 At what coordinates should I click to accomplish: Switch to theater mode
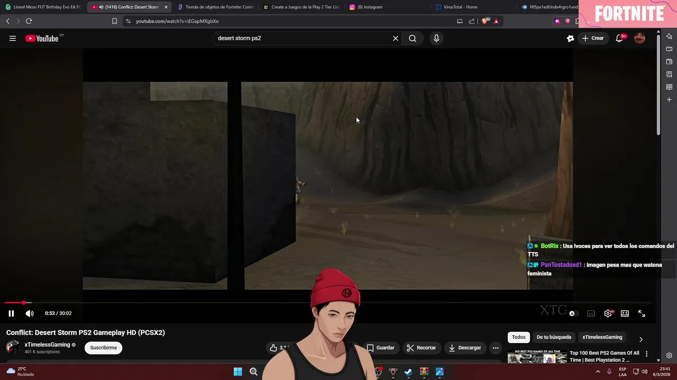click(x=625, y=313)
